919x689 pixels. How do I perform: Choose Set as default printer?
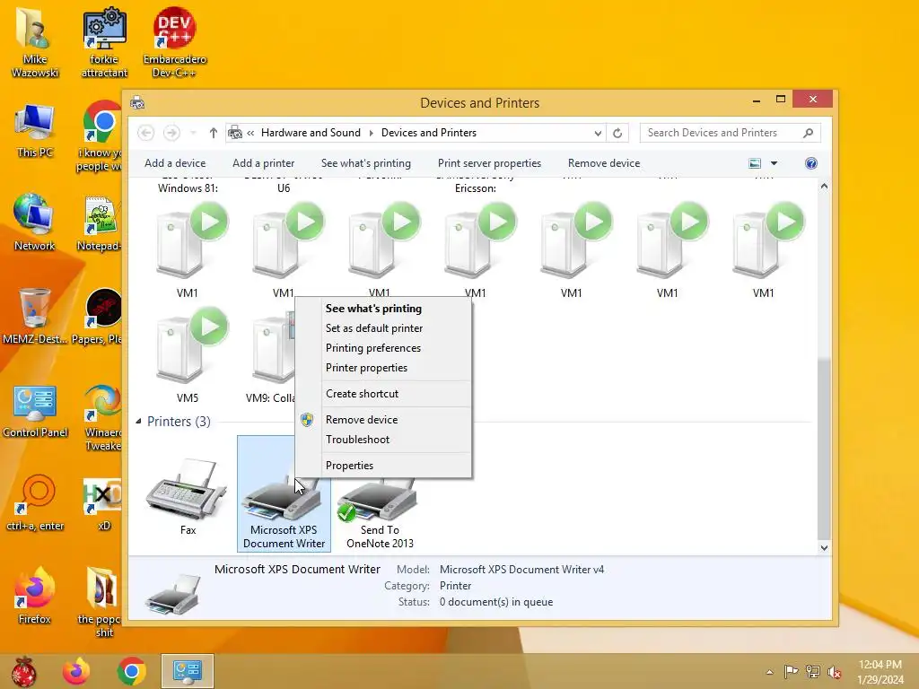tap(383, 328)
